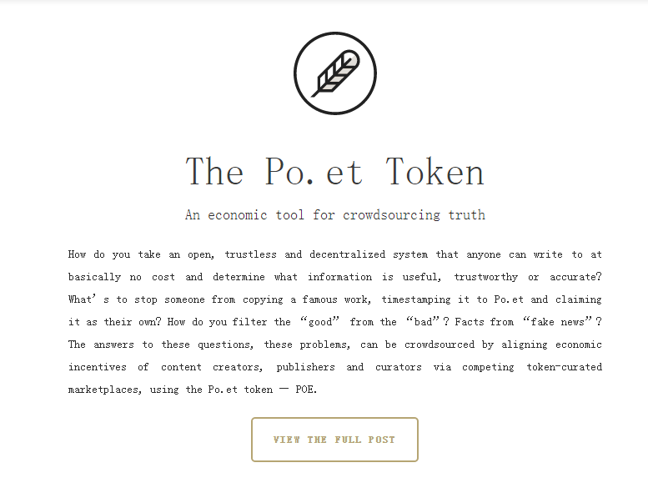Click the word trustworthy in second line
The image size is (648, 503).
tap(485, 277)
